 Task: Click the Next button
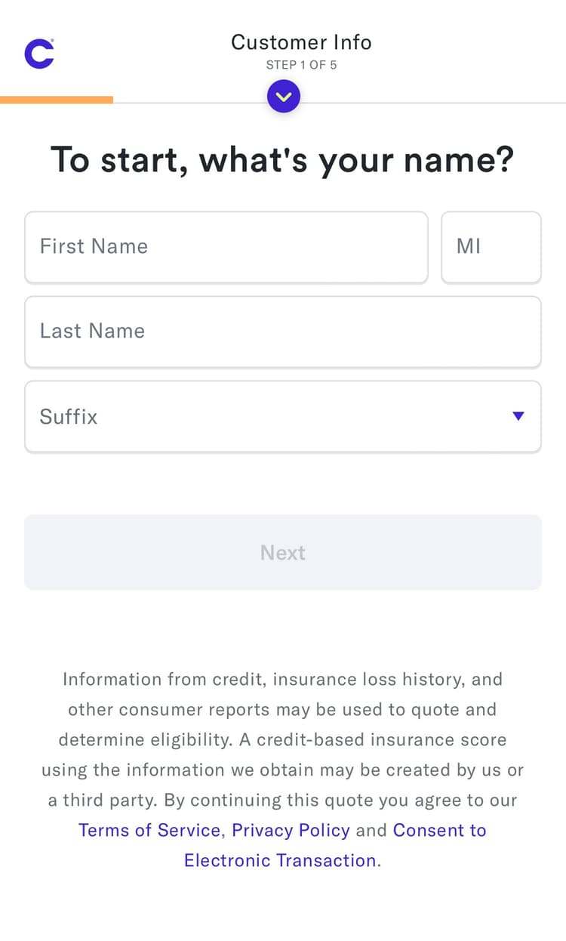tap(283, 552)
